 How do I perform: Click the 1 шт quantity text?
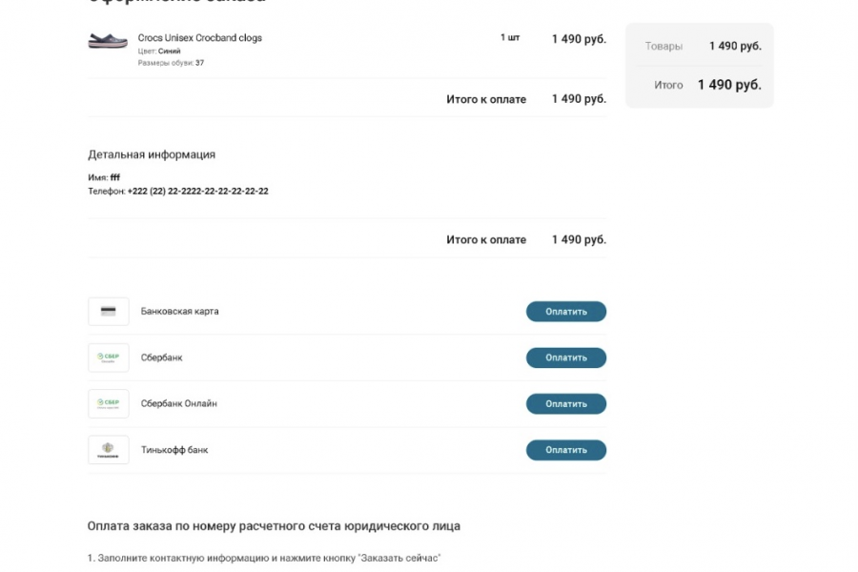[x=510, y=38]
